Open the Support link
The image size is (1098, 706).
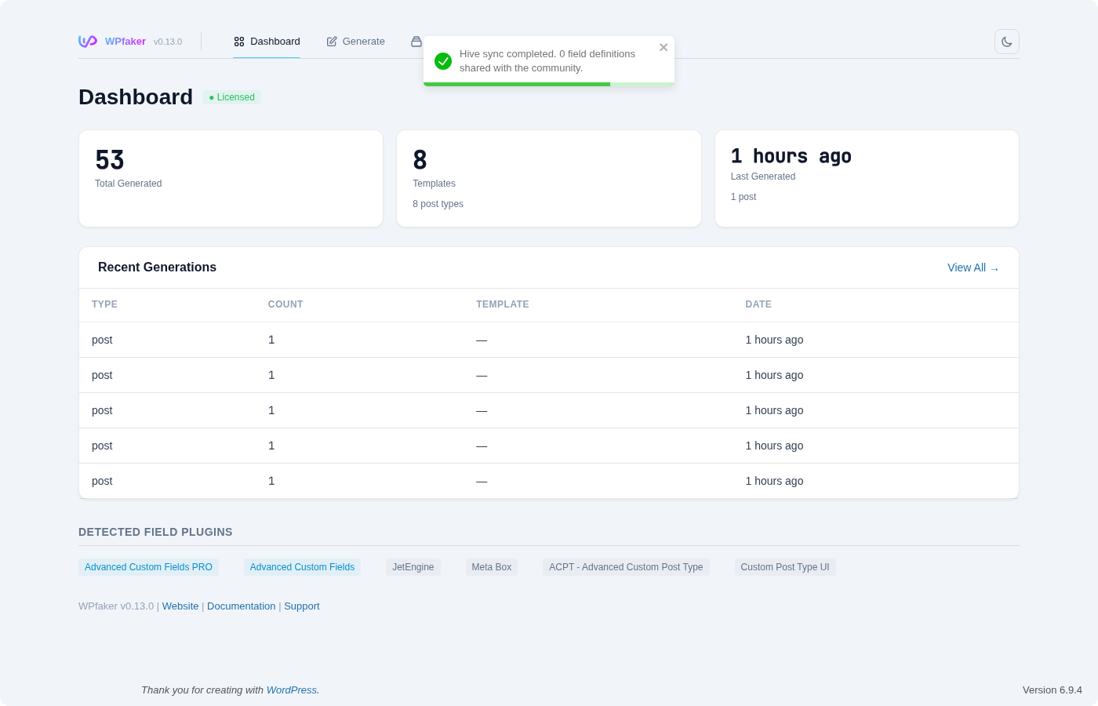(x=302, y=606)
